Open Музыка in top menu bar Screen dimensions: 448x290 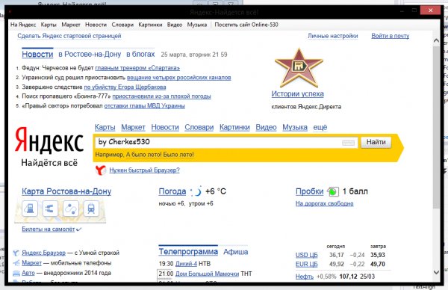coord(197,25)
